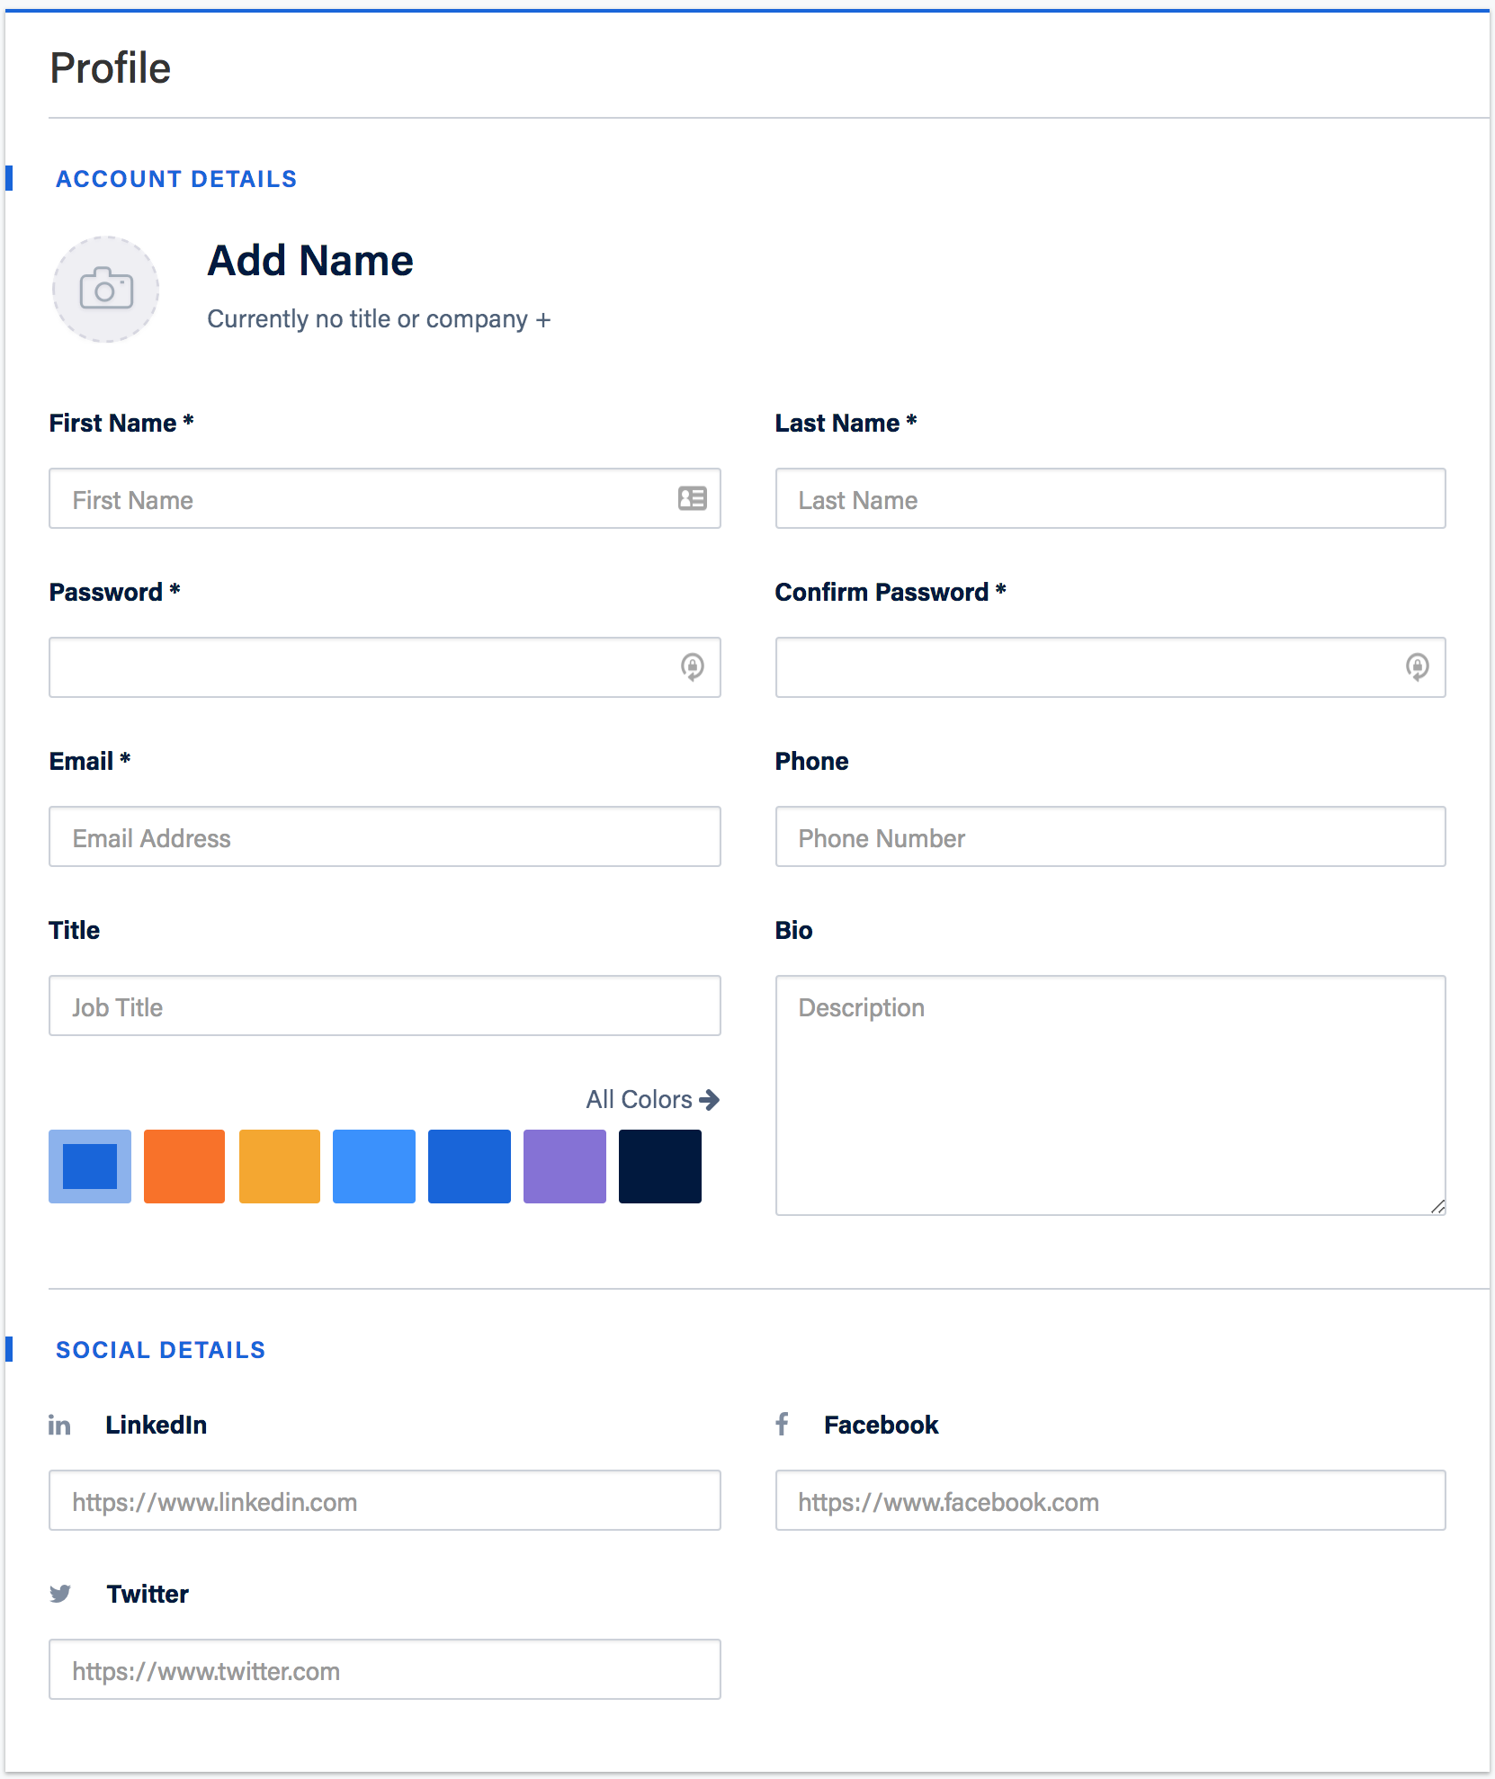Viewport: 1495px width, 1779px height.
Task: Click the Email Address input field
Action: point(385,837)
